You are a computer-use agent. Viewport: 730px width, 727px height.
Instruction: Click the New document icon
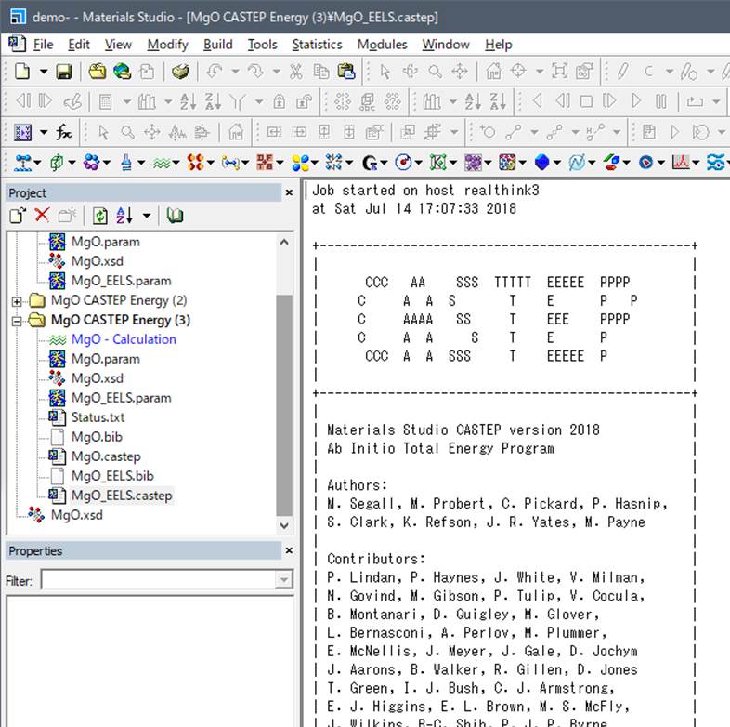pos(22,72)
